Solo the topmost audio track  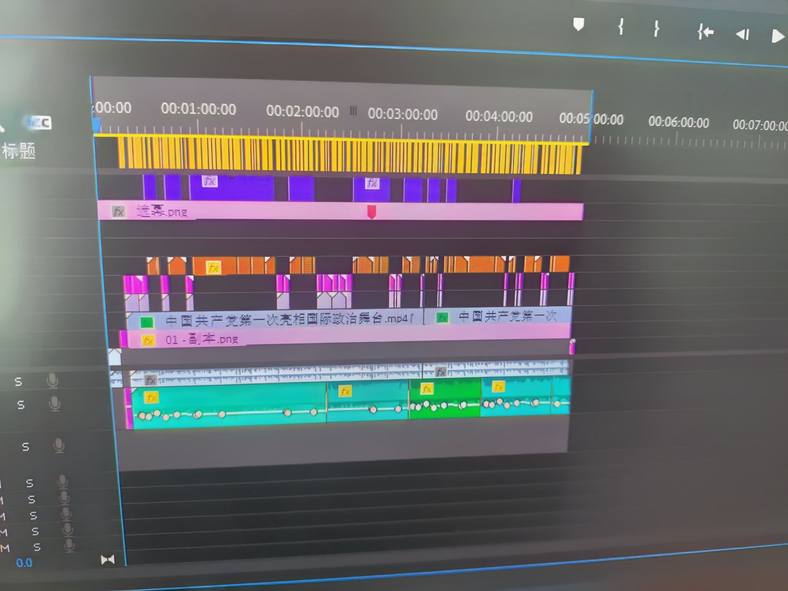(x=19, y=381)
